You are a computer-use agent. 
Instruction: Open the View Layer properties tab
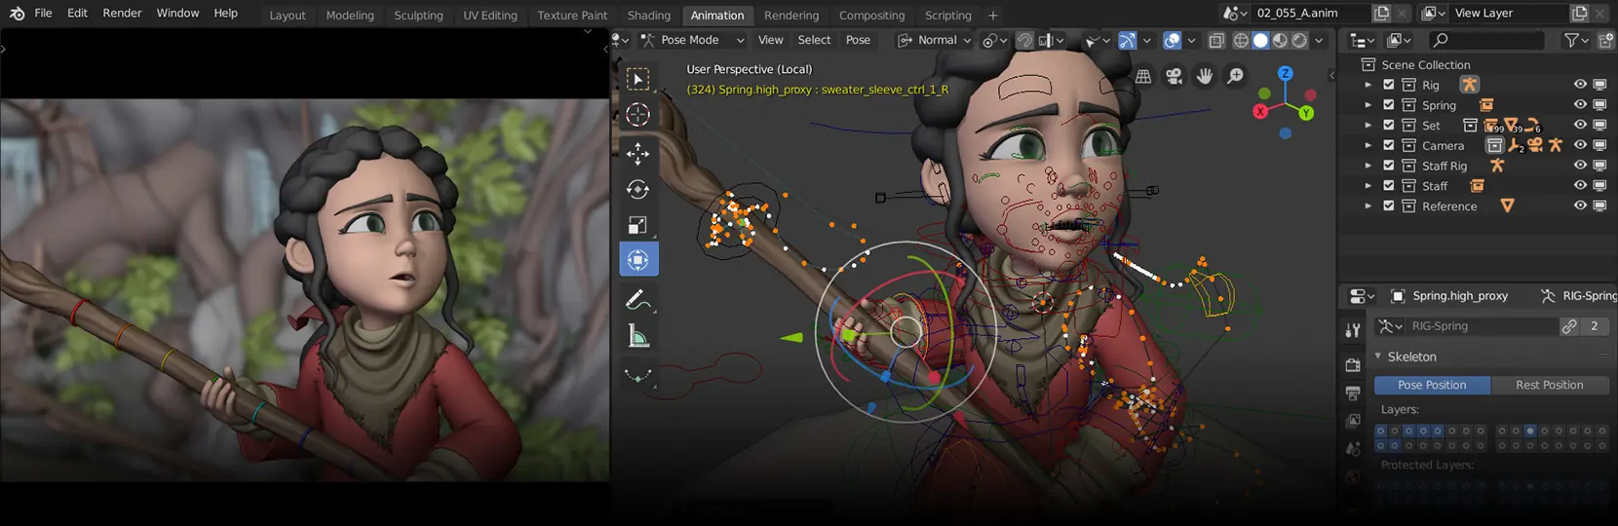[1353, 421]
